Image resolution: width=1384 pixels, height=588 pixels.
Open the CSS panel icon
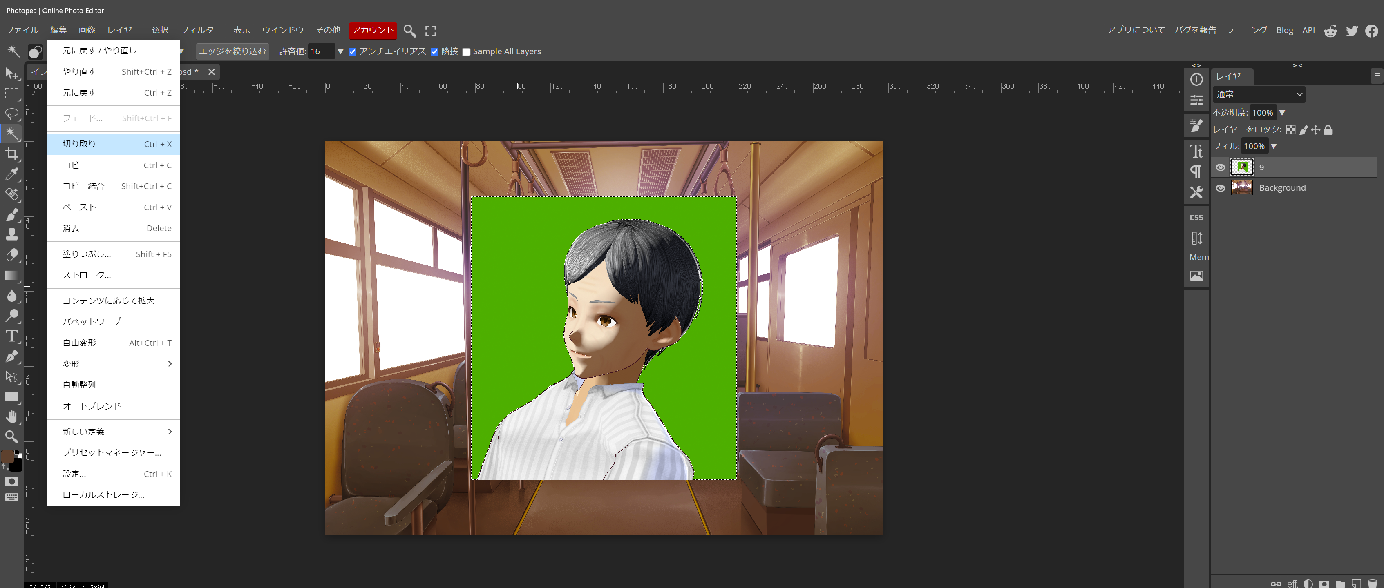coord(1196,218)
